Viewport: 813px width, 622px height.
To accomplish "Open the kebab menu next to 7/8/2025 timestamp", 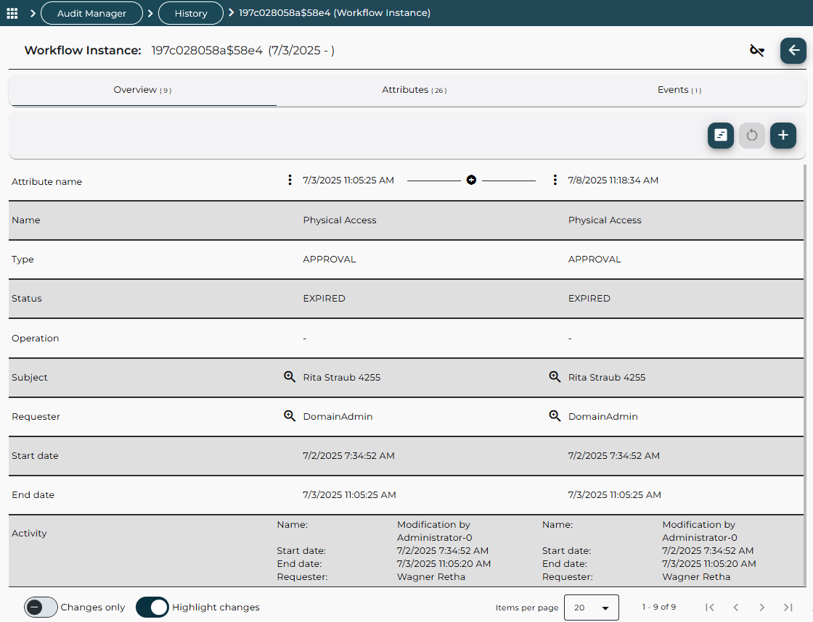I will point(555,179).
